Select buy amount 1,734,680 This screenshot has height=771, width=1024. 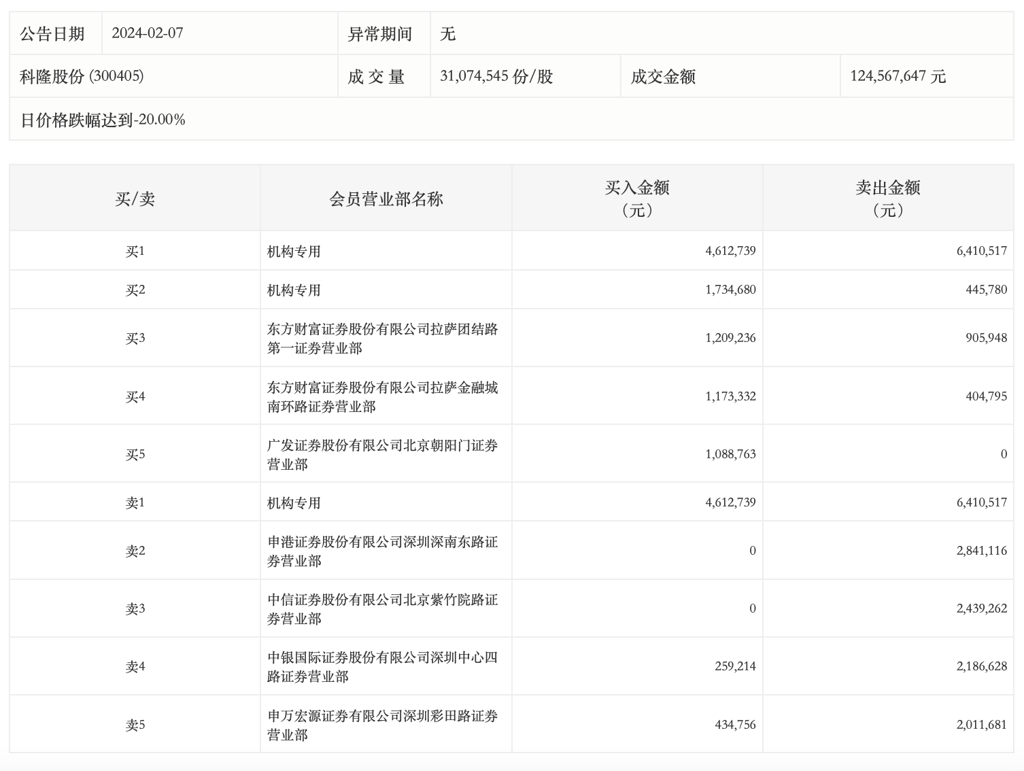(x=730, y=290)
